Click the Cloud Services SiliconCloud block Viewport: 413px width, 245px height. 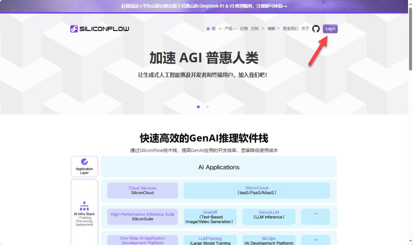(x=143, y=190)
